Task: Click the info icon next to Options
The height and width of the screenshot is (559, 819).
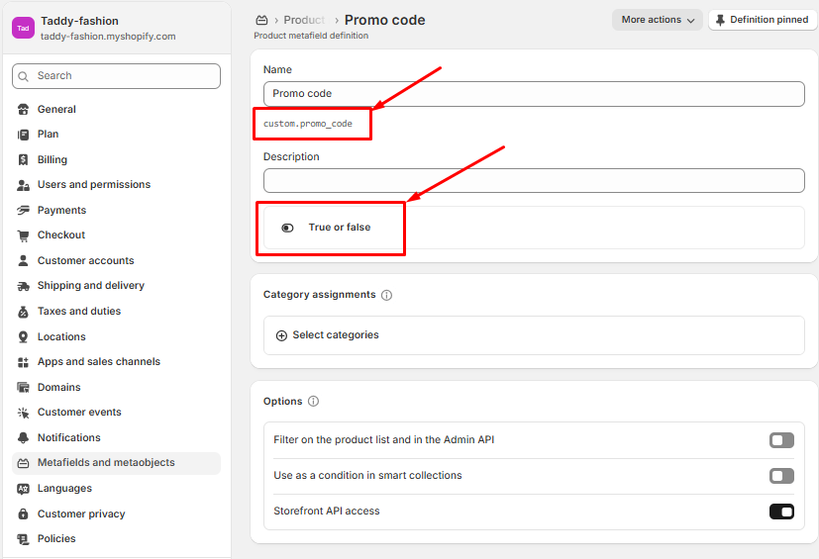Action: tap(313, 402)
